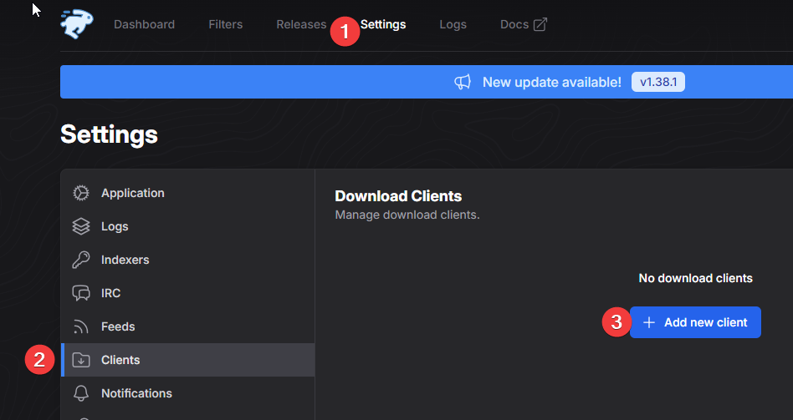Open the Filters page in top navigation
Viewport: 793px width, 420px height.
tap(225, 24)
